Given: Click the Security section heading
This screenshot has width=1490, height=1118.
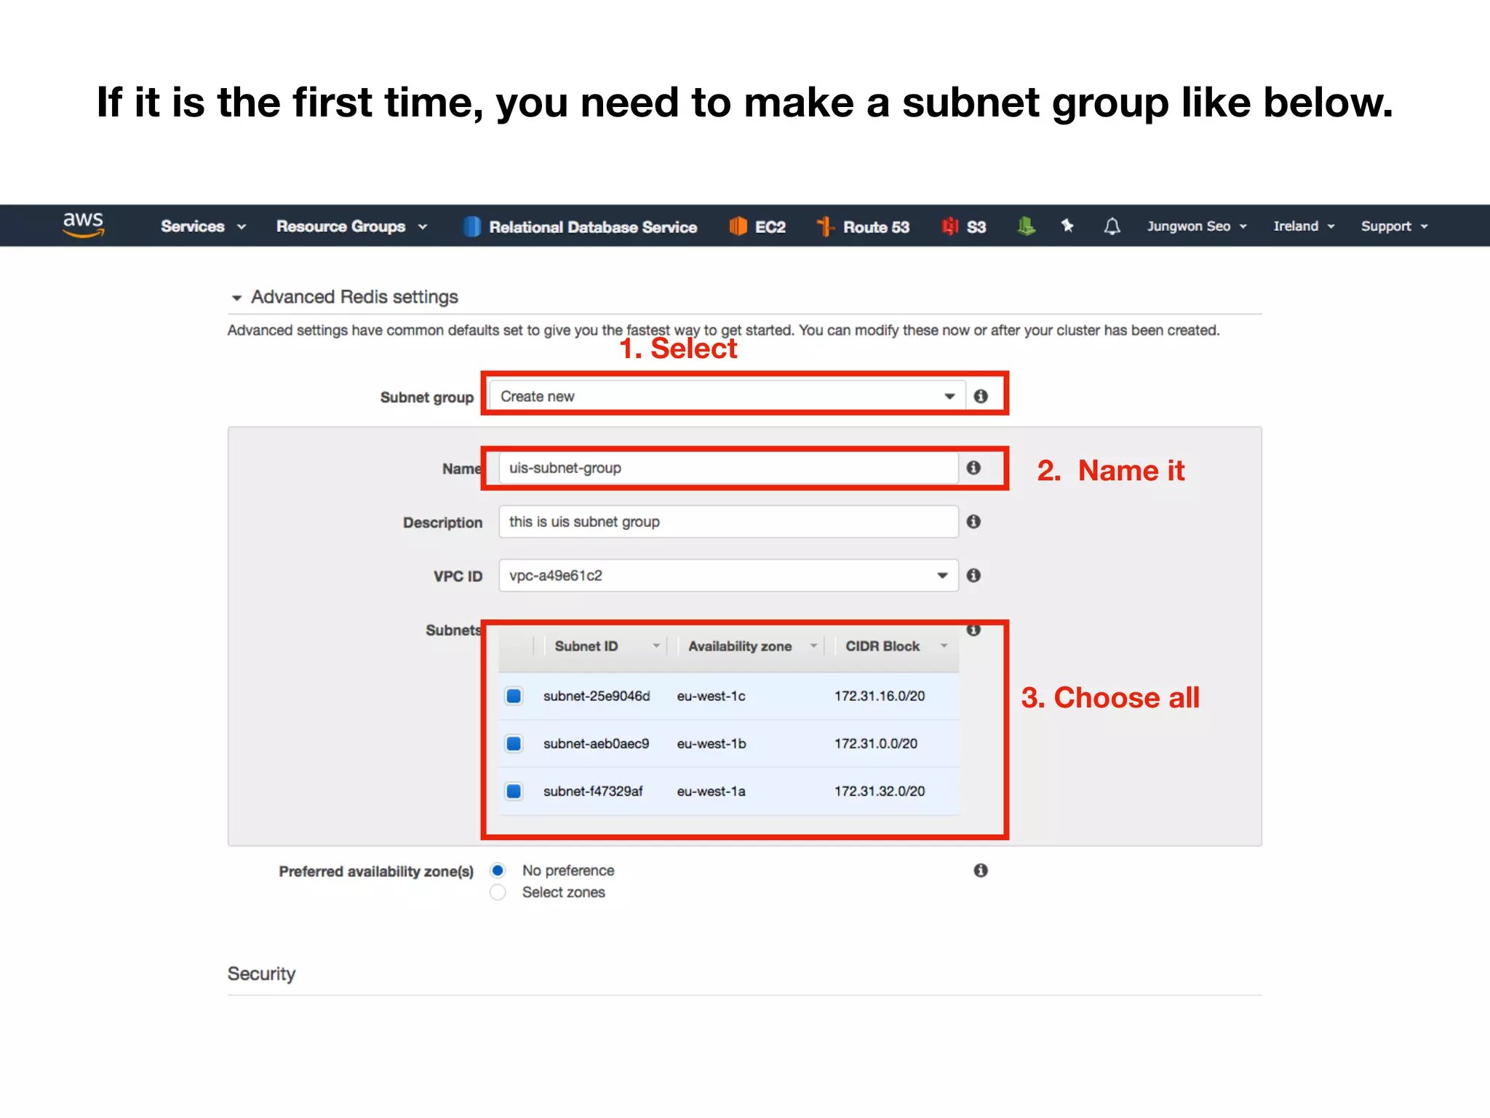Looking at the screenshot, I should (x=261, y=974).
